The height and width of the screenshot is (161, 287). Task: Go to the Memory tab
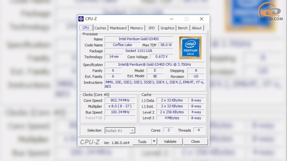point(136,28)
